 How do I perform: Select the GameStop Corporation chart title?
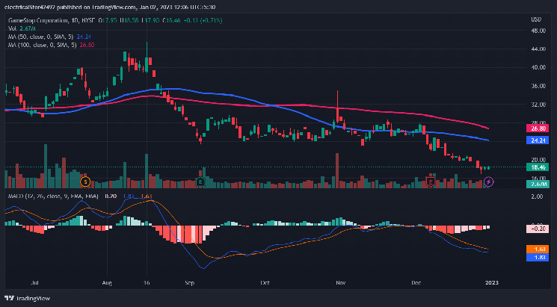pyautogui.click(x=52, y=21)
